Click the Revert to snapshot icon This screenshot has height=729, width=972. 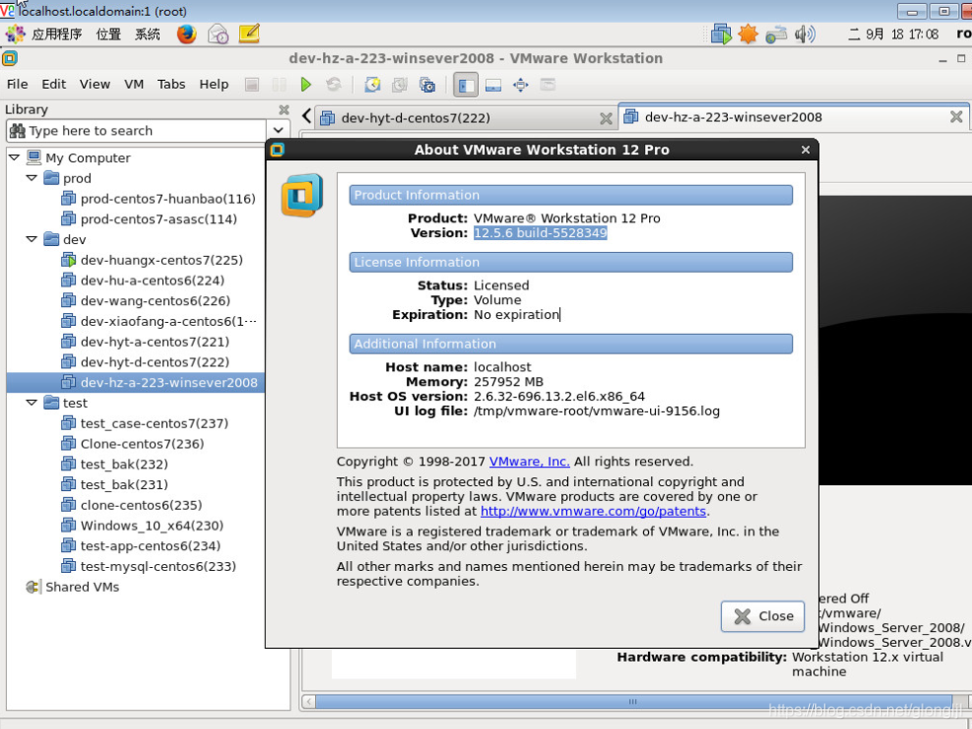(400, 84)
